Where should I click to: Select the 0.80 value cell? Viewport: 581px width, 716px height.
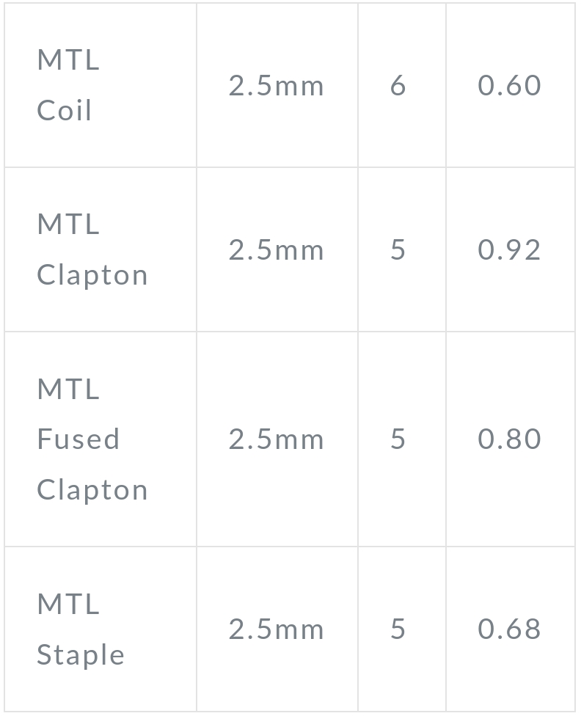[510, 439]
